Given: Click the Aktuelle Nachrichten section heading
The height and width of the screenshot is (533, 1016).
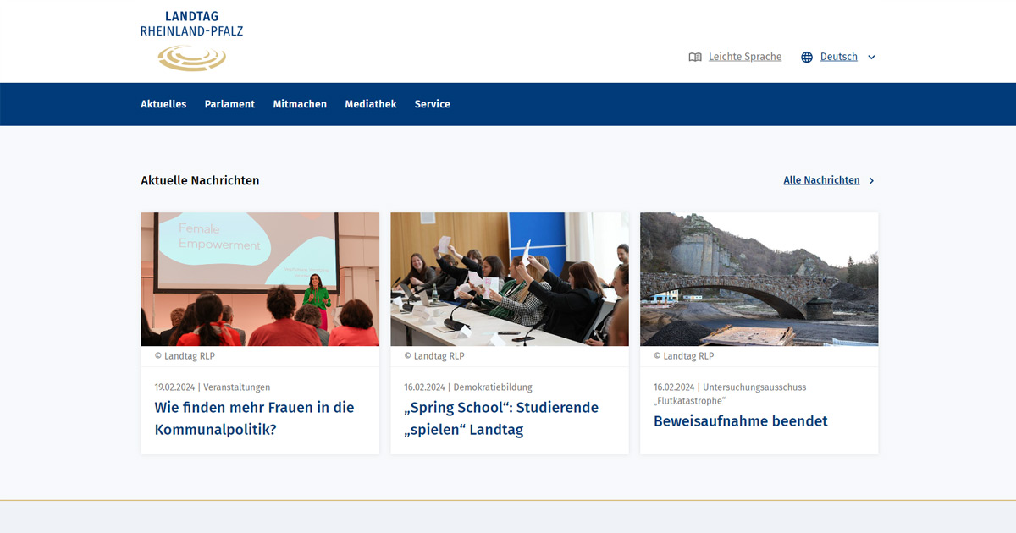Looking at the screenshot, I should click(x=200, y=180).
